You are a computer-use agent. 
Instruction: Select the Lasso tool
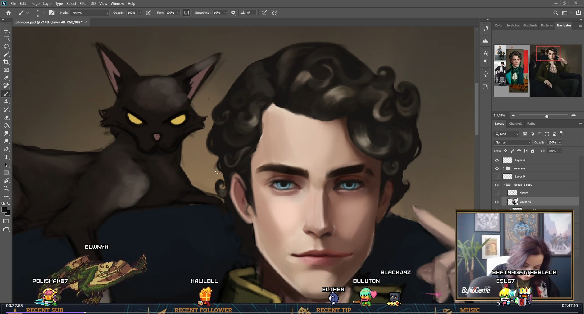pos(6,47)
